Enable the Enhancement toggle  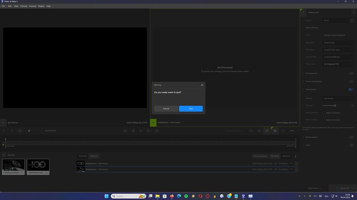pos(351,73)
